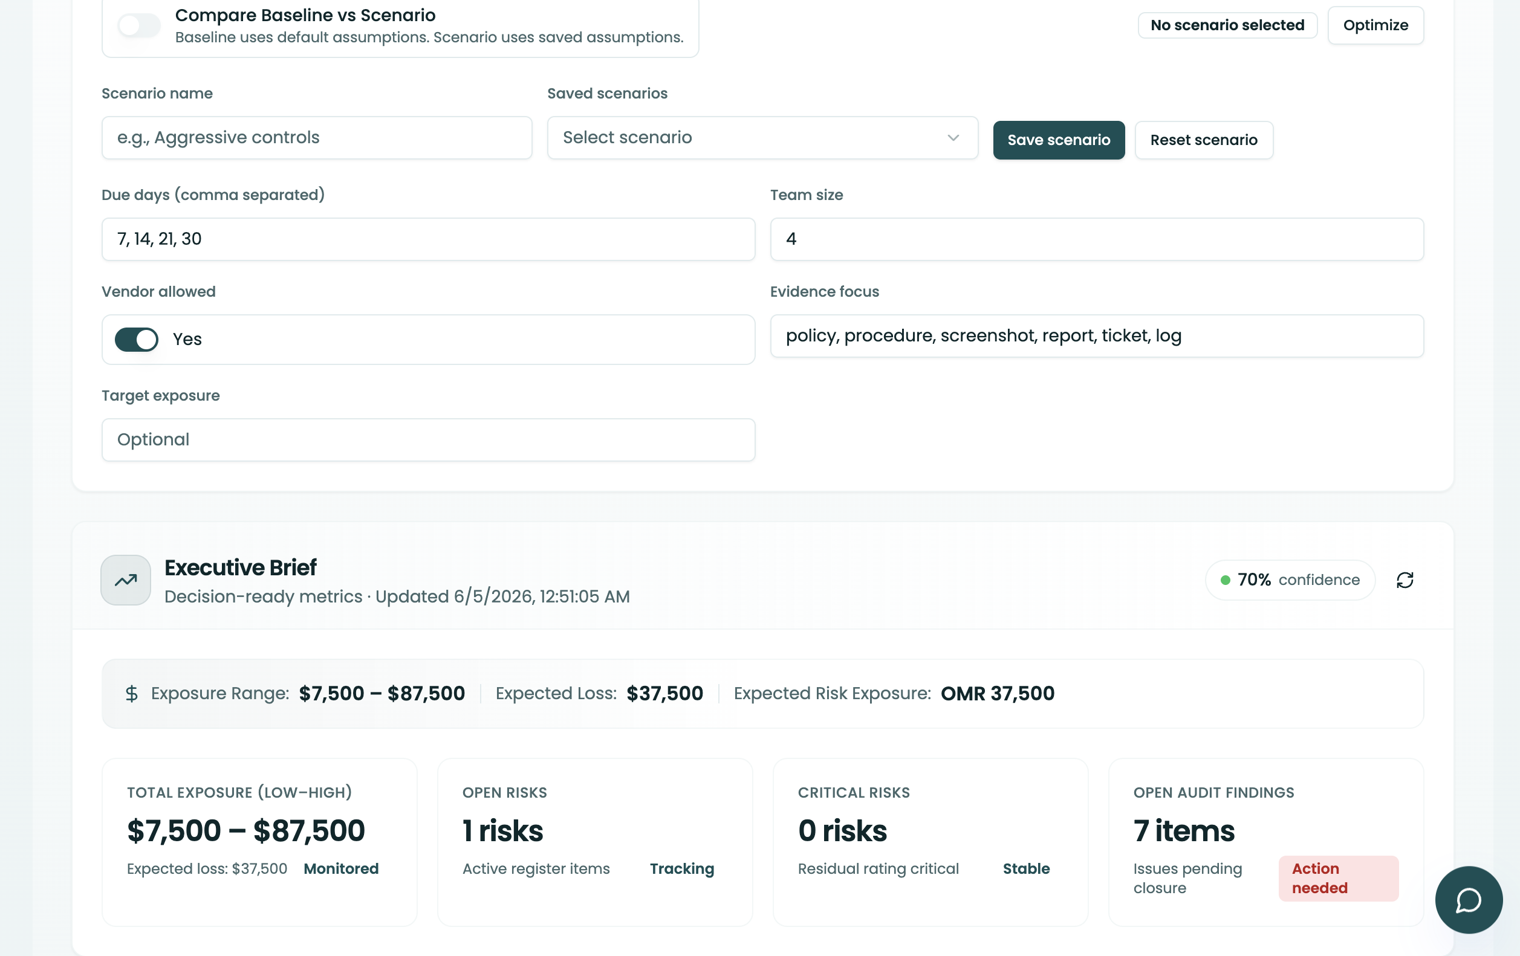The height and width of the screenshot is (956, 1520).
Task: Click the Executive Brief heading
Action: click(x=241, y=568)
